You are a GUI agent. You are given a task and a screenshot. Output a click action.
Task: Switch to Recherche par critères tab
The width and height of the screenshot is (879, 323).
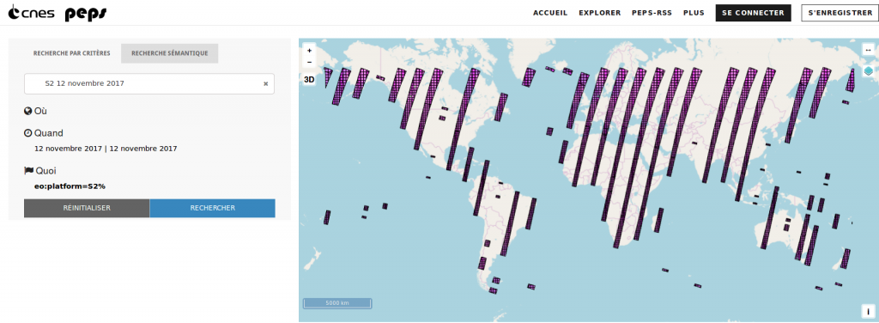[x=72, y=53]
